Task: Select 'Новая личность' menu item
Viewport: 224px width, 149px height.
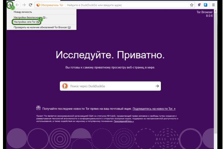Action: coord(23,12)
